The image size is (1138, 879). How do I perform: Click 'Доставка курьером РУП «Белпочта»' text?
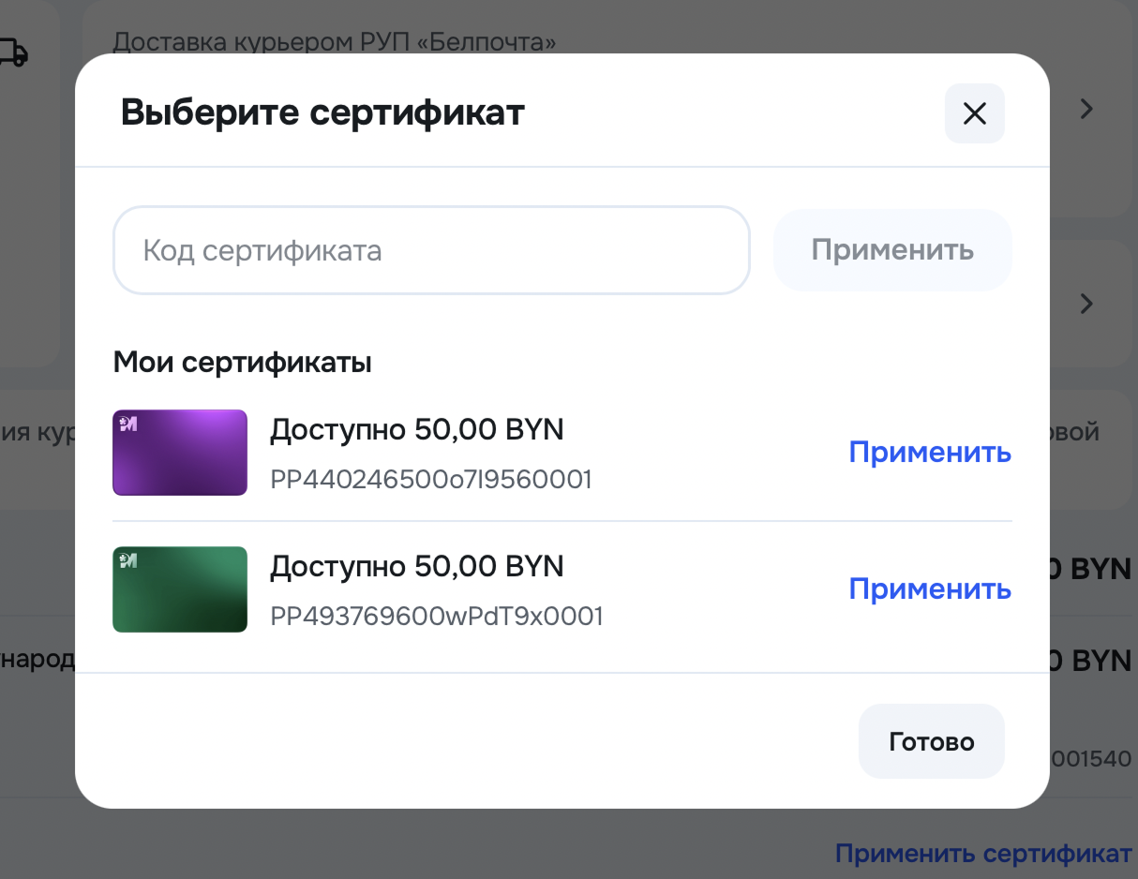pos(335,42)
